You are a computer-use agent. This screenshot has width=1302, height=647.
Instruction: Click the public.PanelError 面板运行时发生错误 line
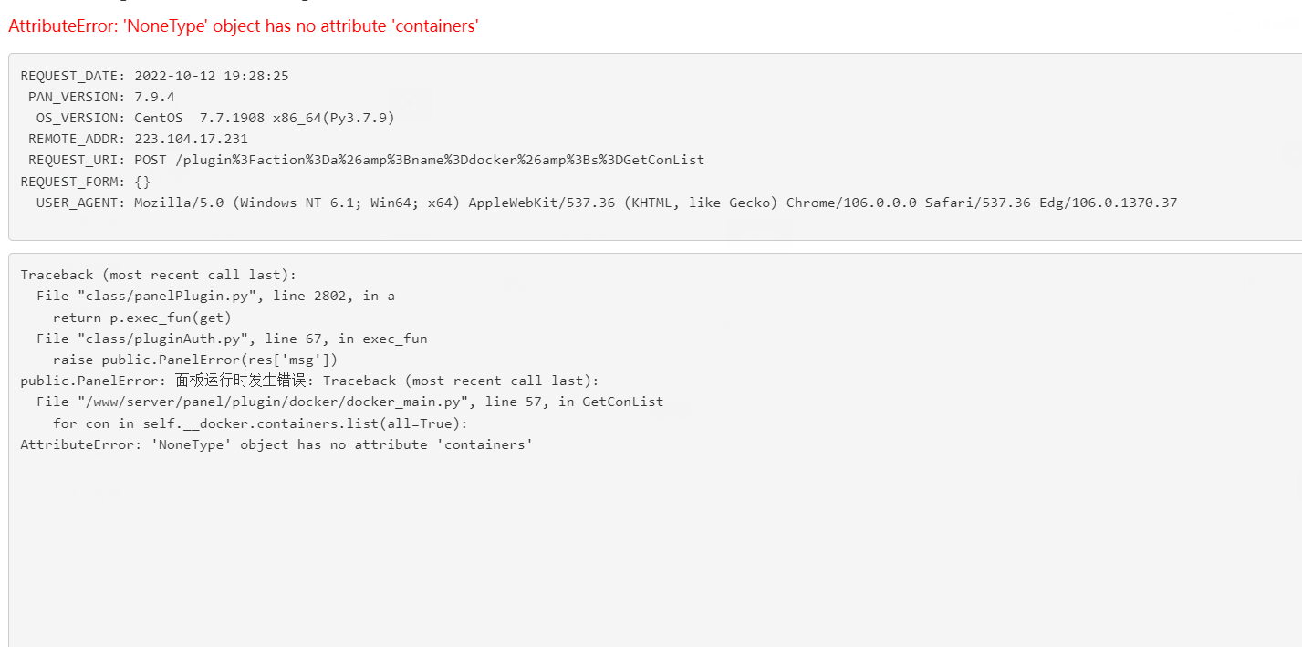(x=309, y=381)
